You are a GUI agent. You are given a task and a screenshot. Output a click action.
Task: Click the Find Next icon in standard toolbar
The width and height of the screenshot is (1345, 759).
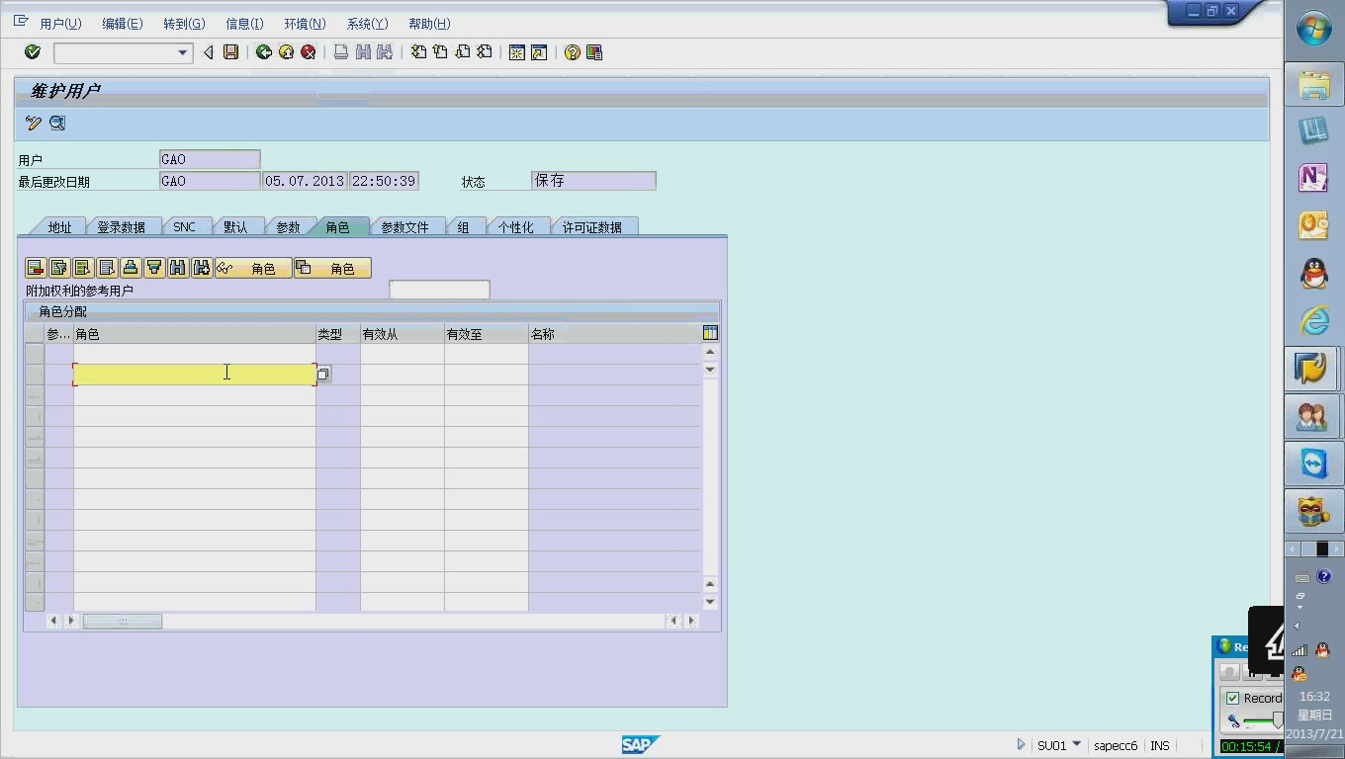[385, 52]
